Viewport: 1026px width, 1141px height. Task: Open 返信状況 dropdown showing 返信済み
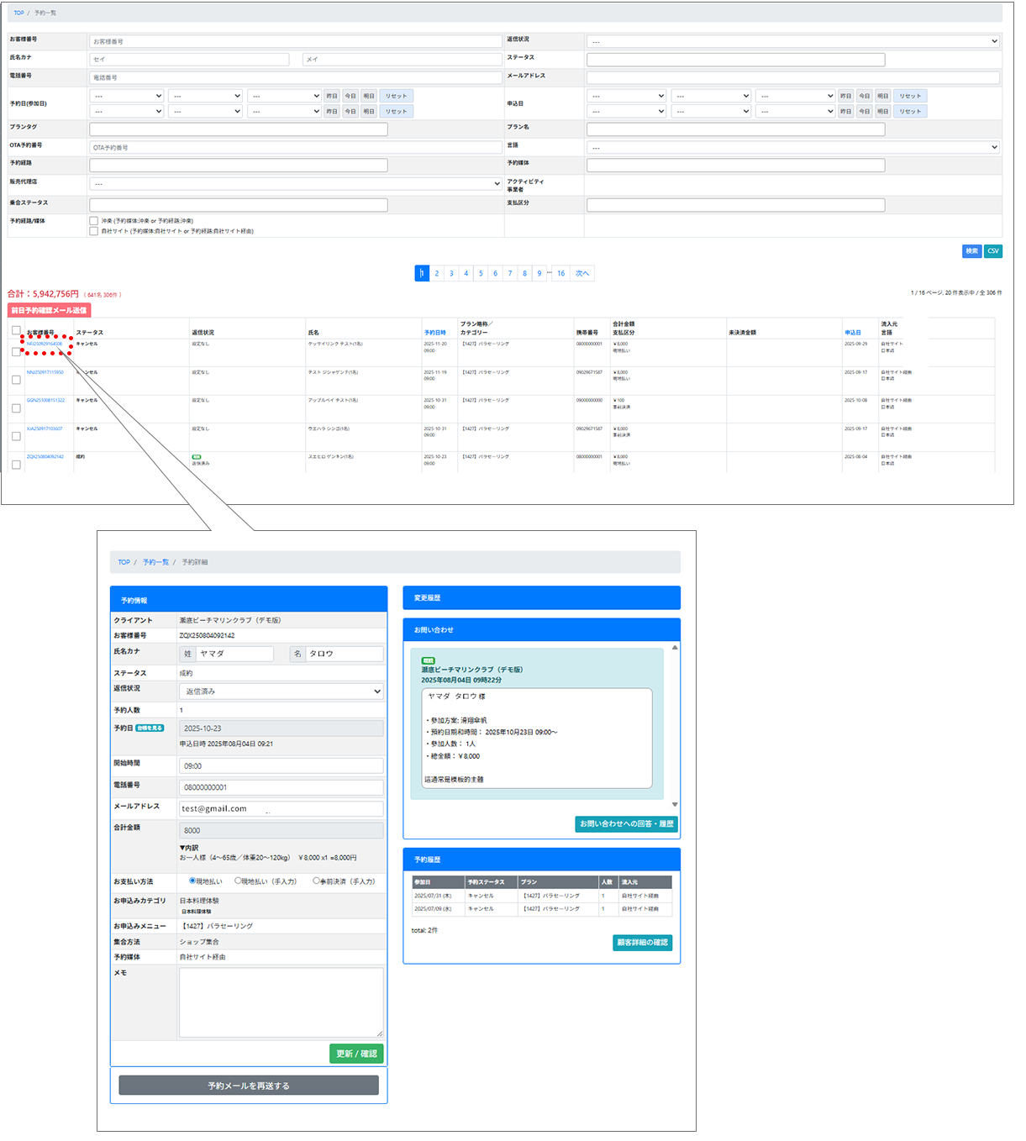[281, 691]
